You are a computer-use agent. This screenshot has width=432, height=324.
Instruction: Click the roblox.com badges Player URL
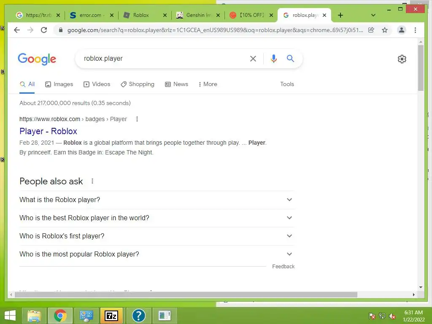click(x=73, y=119)
